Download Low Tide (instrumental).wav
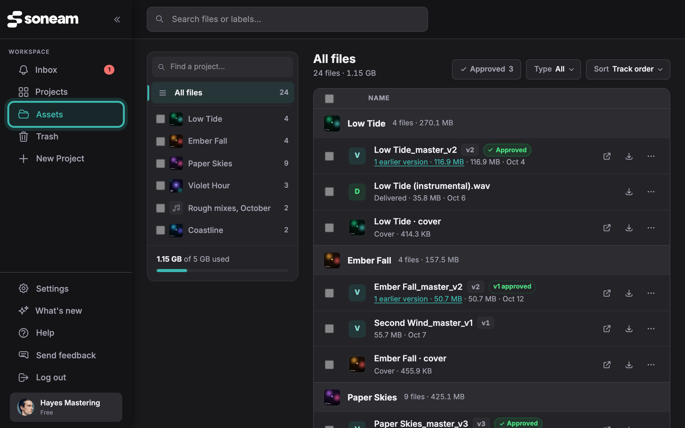685x428 pixels. pyautogui.click(x=629, y=192)
